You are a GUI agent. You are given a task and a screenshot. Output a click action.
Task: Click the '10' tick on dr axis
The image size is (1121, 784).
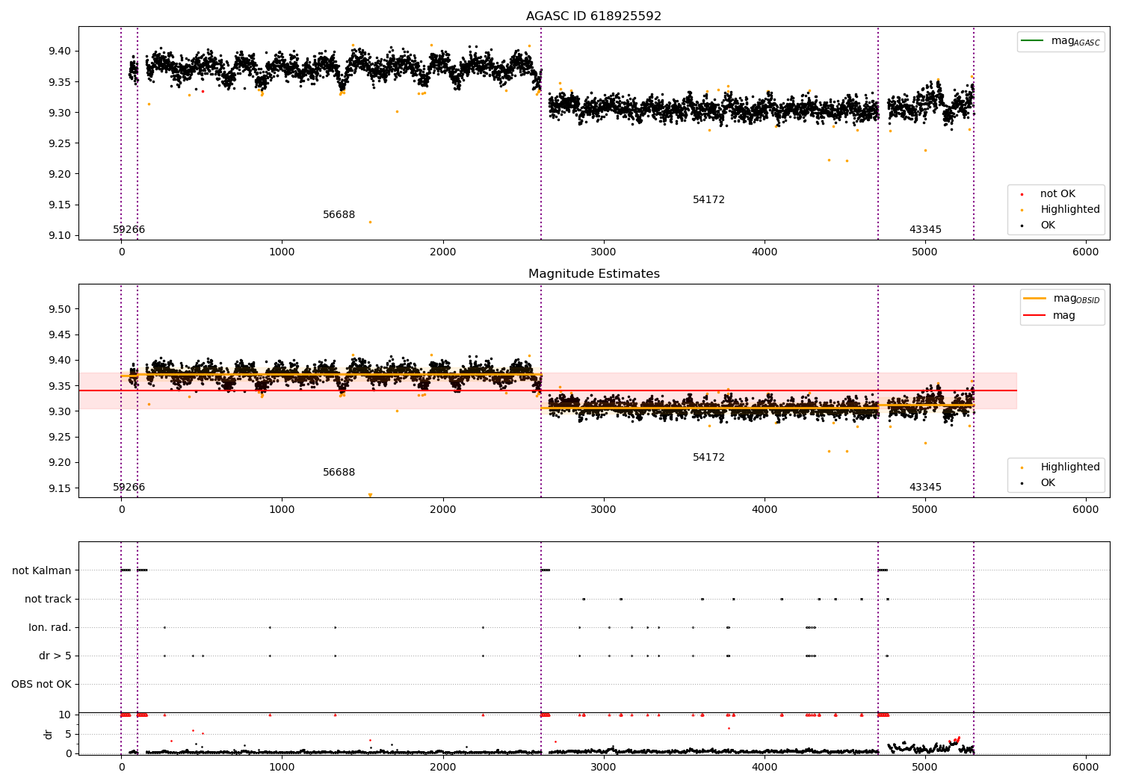[65, 715]
